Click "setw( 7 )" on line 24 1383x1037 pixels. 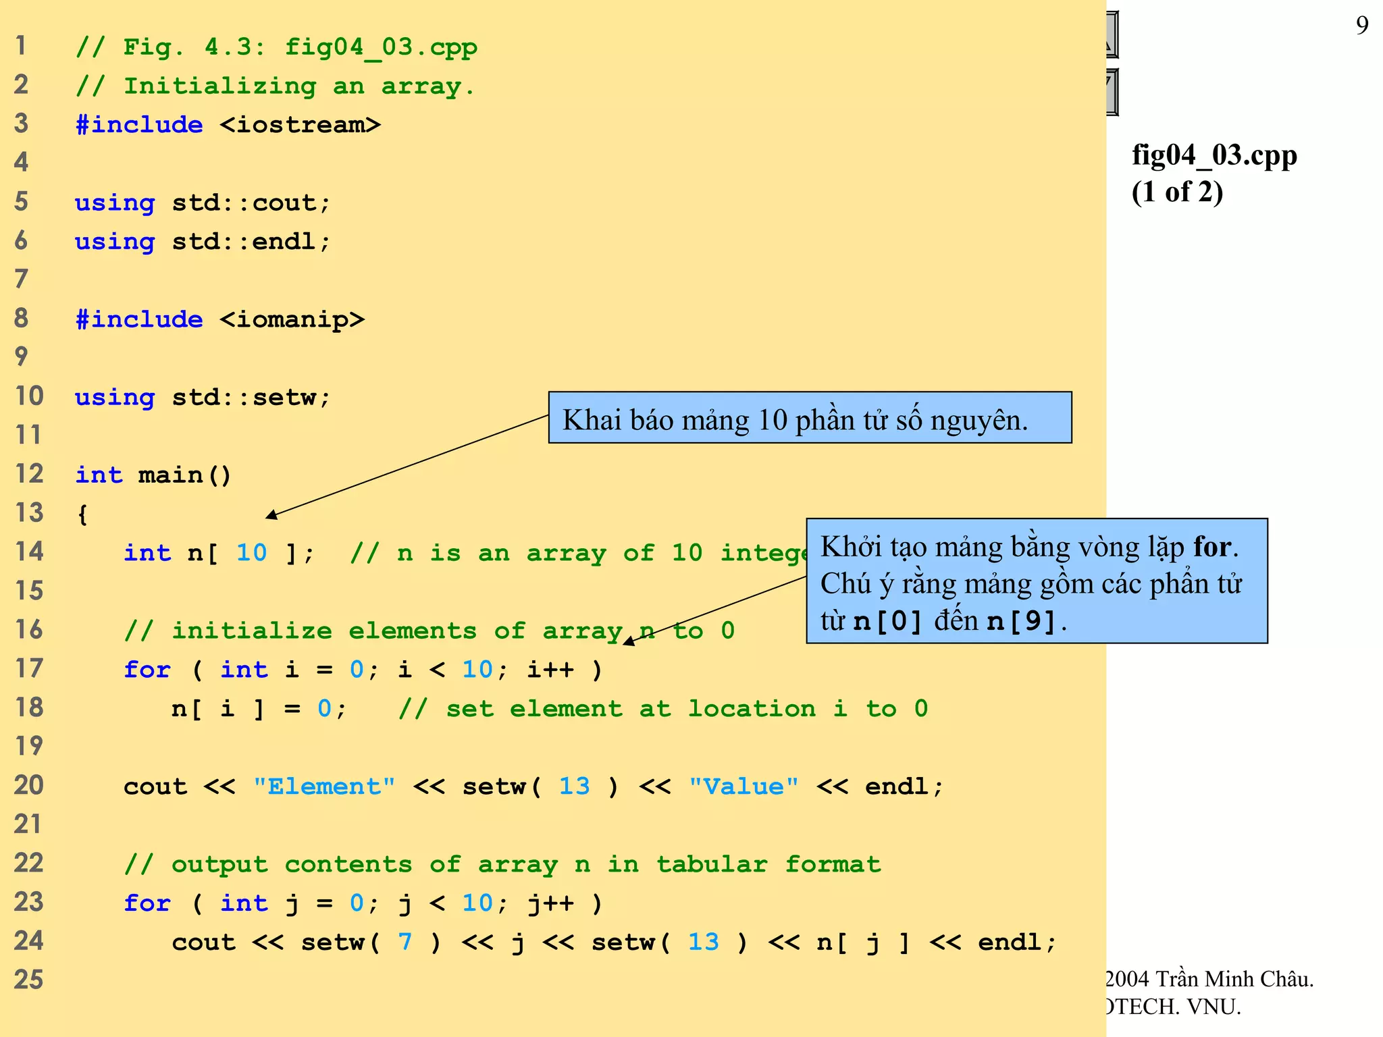[371, 942]
